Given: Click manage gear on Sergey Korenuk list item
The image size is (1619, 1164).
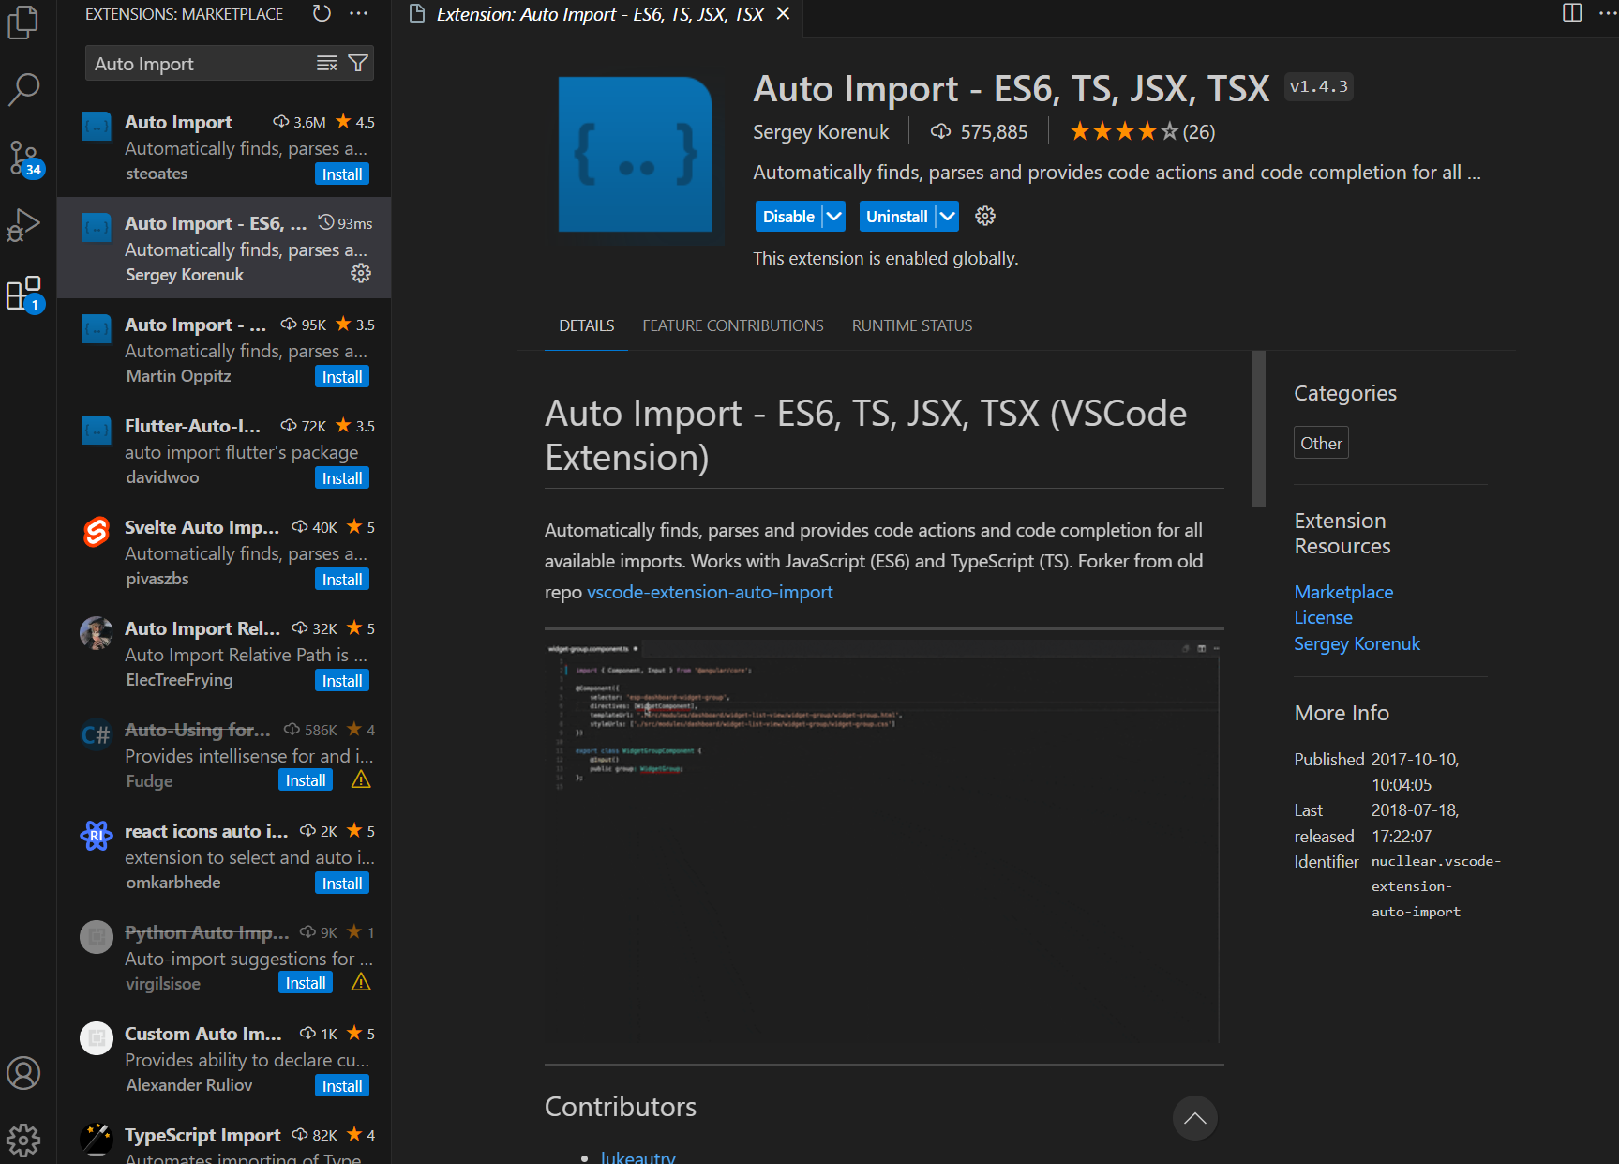Looking at the screenshot, I should point(361,273).
